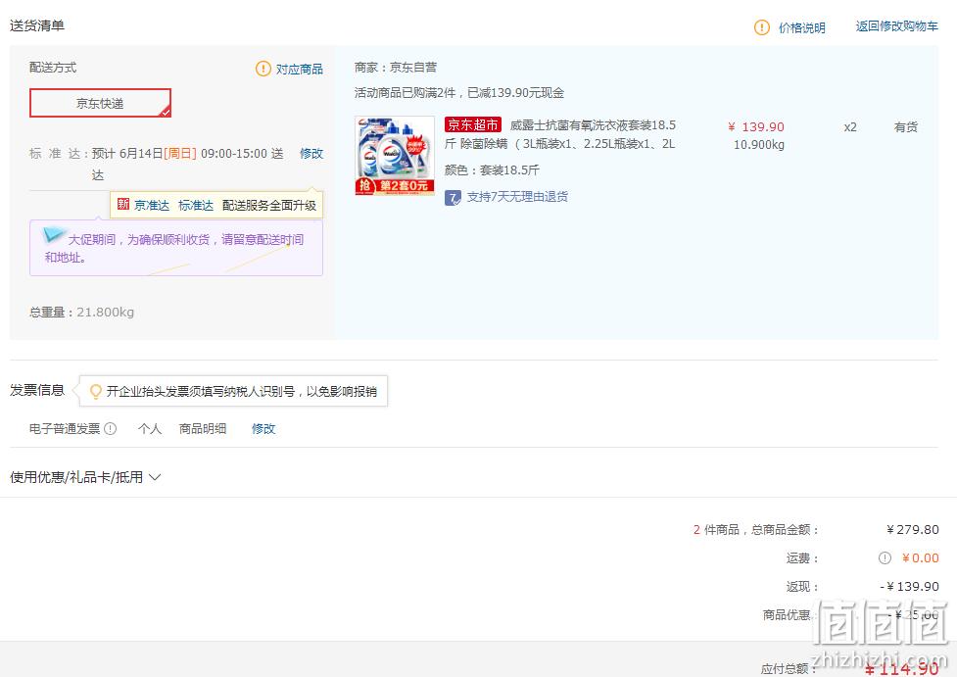The height and width of the screenshot is (677, 957).
Task: Click 修改 next to delivery time
Action: tap(311, 153)
